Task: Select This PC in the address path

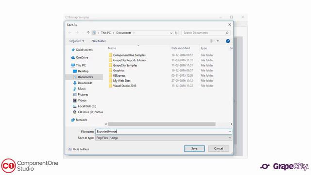Action: [106, 33]
